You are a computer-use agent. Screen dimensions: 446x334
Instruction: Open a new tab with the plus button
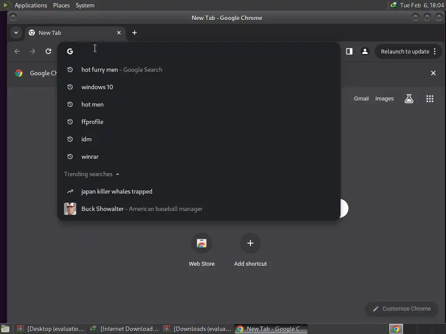tap(135, 33)
